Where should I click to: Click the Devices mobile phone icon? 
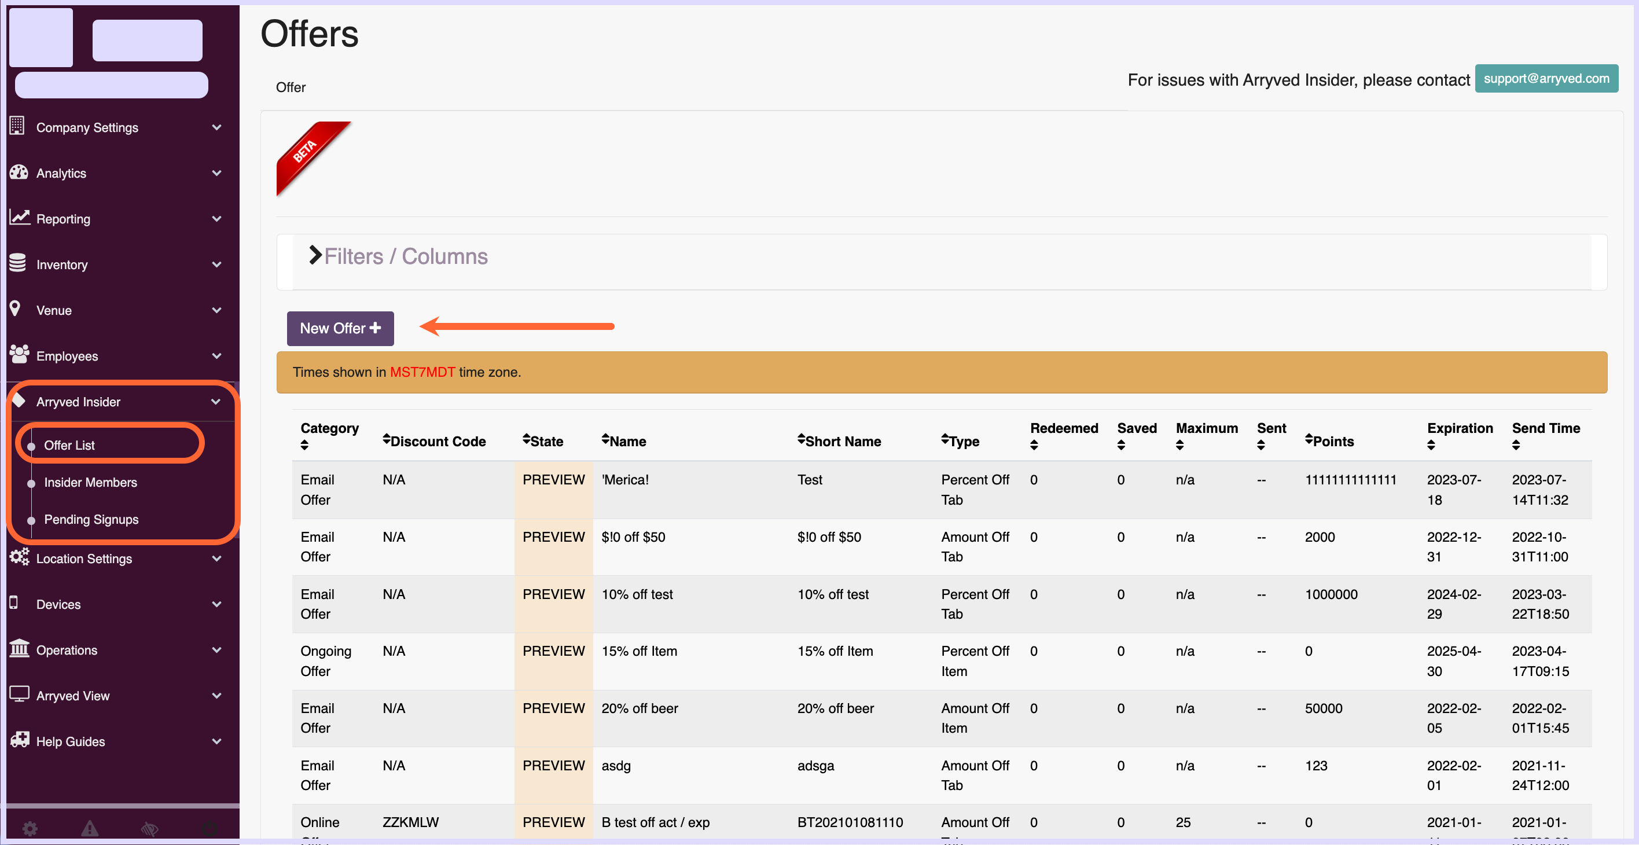[13, 602]
